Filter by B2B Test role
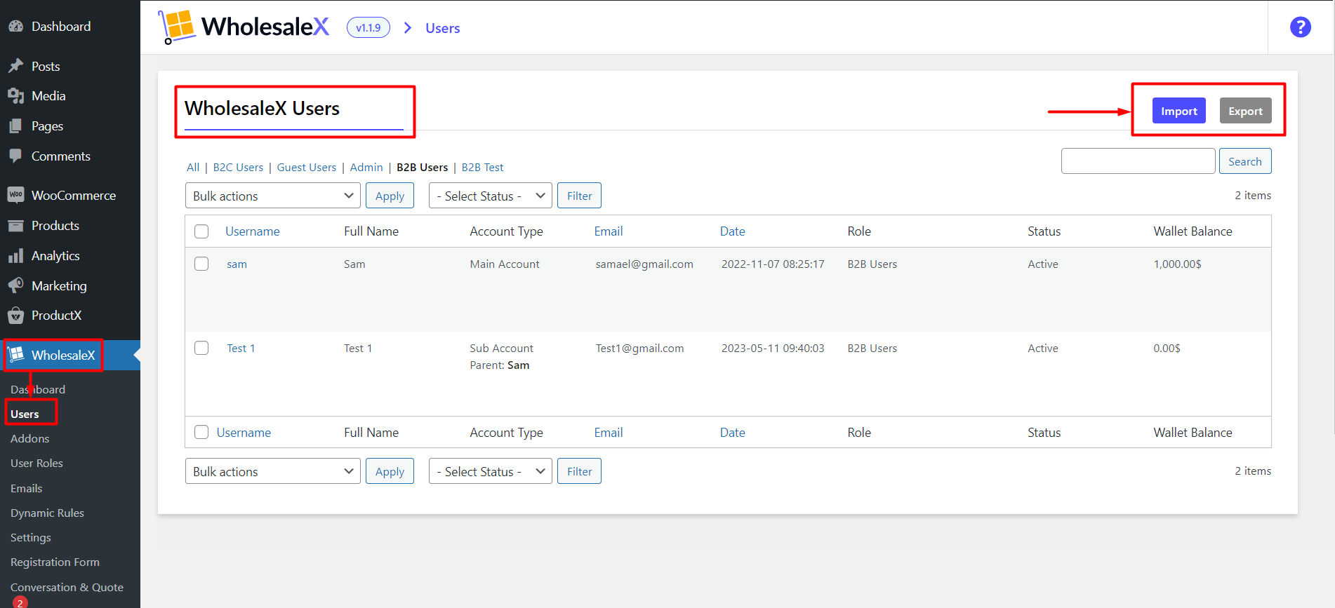The width and height of the screenshot is (1335, 608). point(482,167)
